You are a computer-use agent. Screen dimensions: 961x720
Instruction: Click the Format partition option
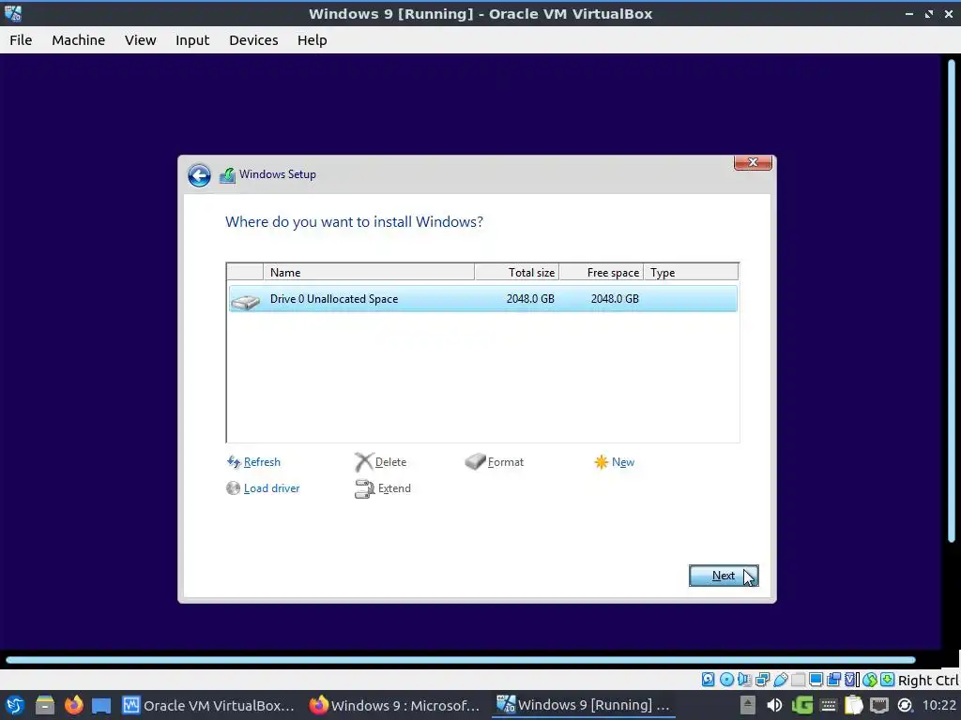[x=495, y=462]
